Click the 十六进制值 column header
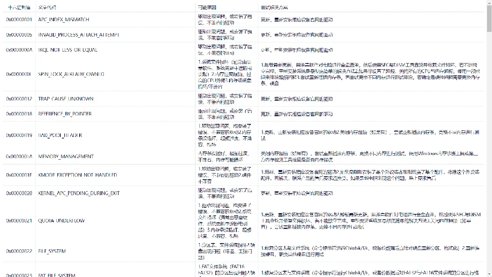This screenshot has height=277, width=492. (x=18, y=7)
